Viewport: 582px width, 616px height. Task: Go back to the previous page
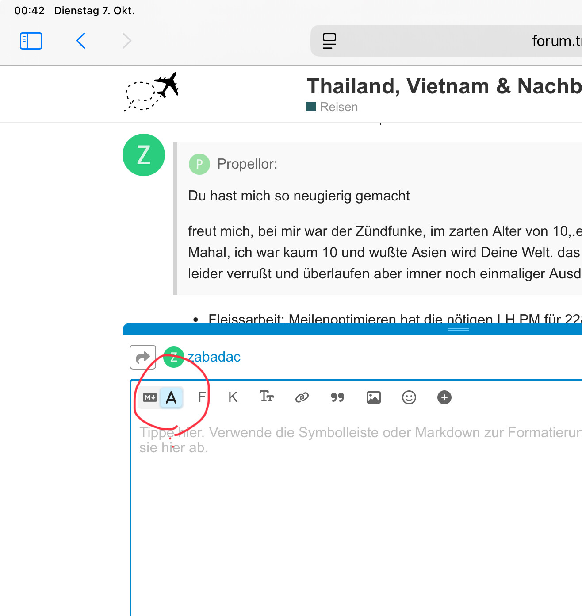coord(80,41)
